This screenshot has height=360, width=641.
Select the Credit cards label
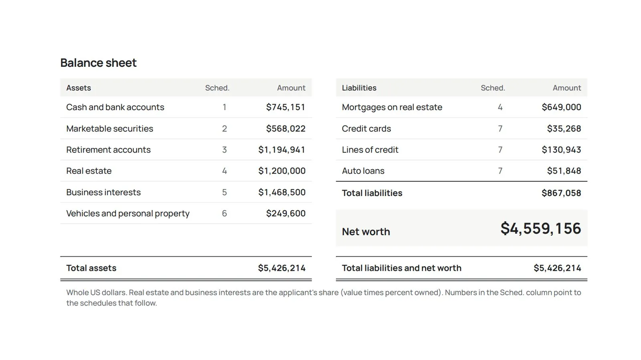[x=366, y=128]
